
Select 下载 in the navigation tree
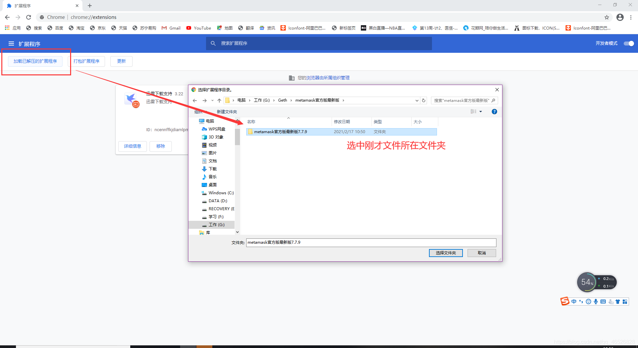(x=209, y=169)
